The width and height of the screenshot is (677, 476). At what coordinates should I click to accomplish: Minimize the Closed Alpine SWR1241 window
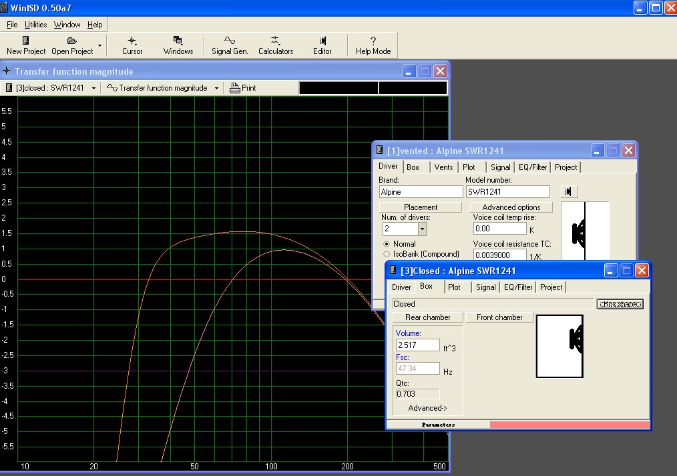pos(611,271)
